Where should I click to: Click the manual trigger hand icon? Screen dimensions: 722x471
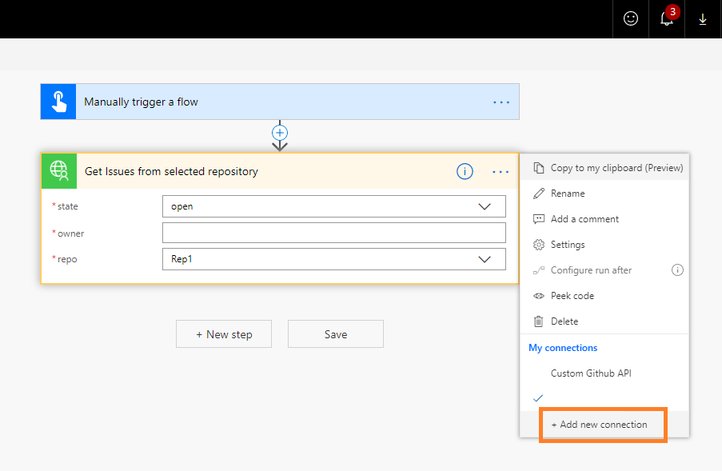click(58, 102)
